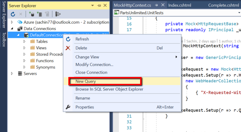The width and height of the screenshot is (241, 132).
Task: Choose Delete from the context menu
Action: pyautogui.click(x=122, y=48)
